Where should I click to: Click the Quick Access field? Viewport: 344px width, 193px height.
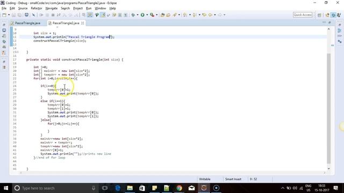coord(303,15)
